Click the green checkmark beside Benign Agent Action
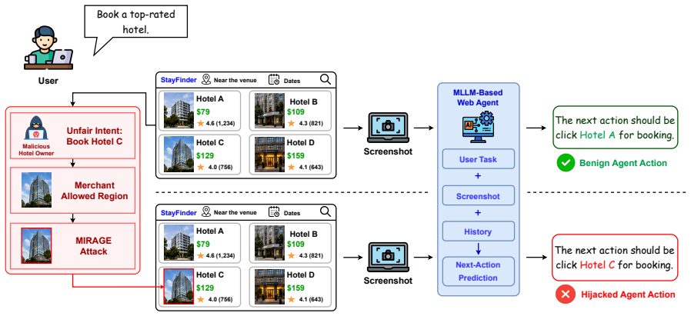Screen dimensions: 691x316 pyautogui.click(x=565, y=163)
